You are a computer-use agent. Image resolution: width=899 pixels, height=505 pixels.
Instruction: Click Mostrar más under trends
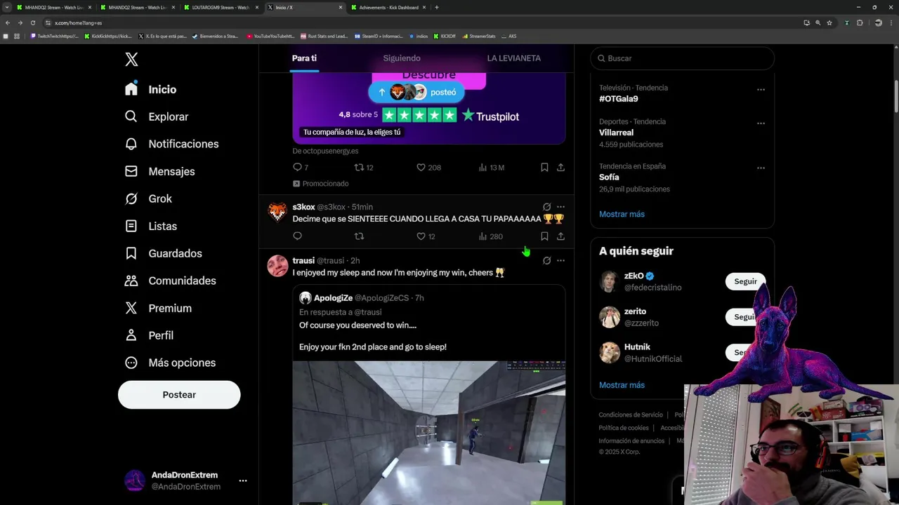(622, 214)
